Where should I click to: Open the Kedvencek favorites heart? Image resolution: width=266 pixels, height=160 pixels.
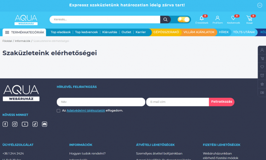click(233, 18)
